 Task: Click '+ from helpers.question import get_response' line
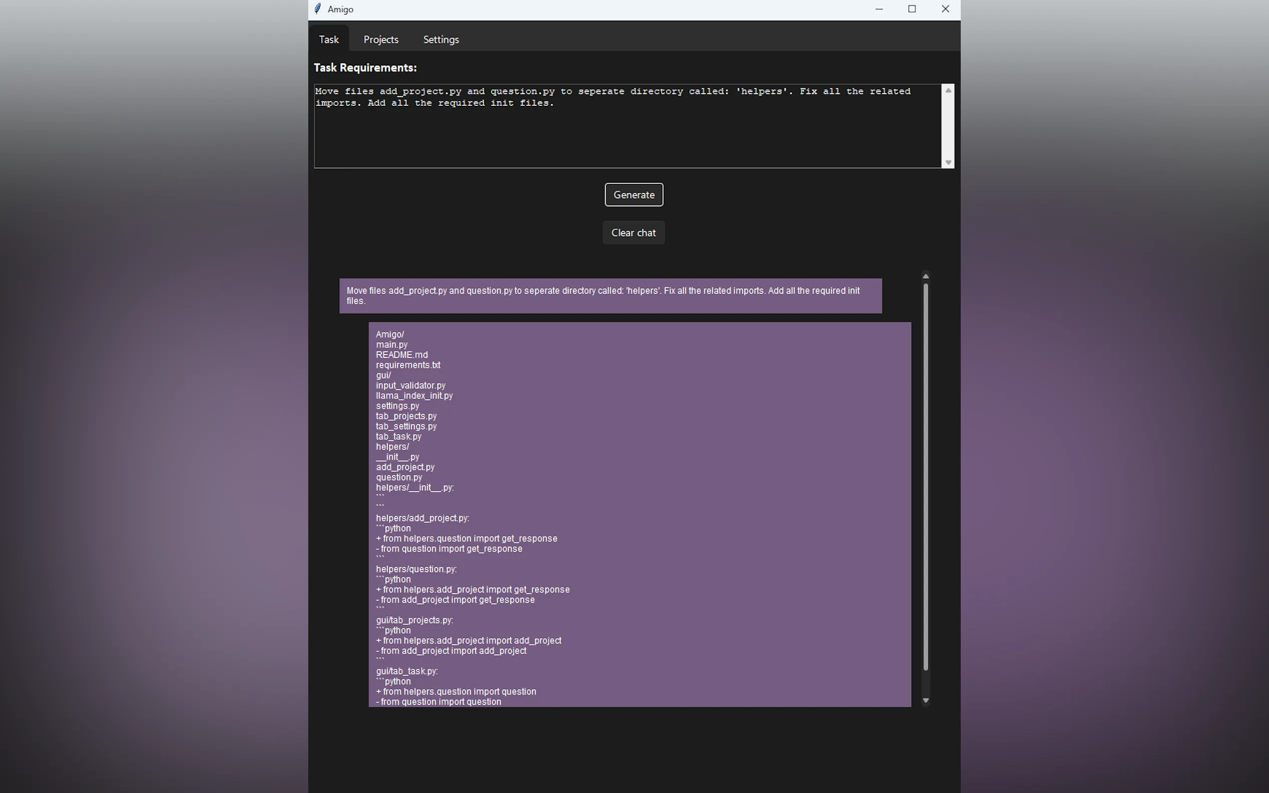(x=466, y=539)
